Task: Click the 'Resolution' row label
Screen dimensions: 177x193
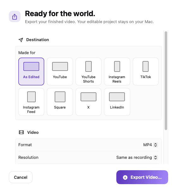Action: pyautogui.click(x=28, y=158)
